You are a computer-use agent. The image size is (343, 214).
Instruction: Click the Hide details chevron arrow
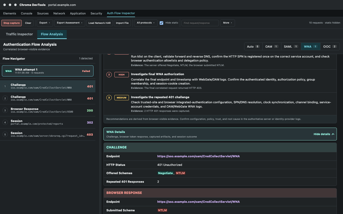333,134
